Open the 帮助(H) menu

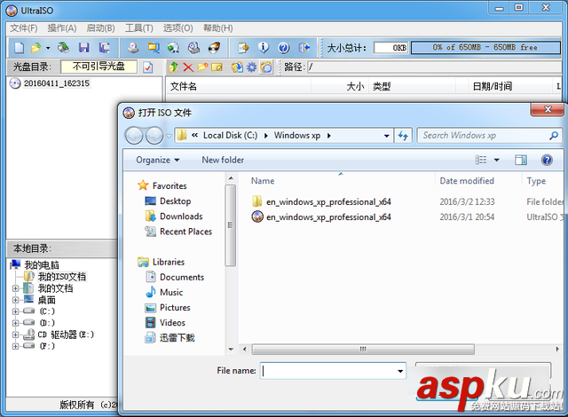point(217,28)
